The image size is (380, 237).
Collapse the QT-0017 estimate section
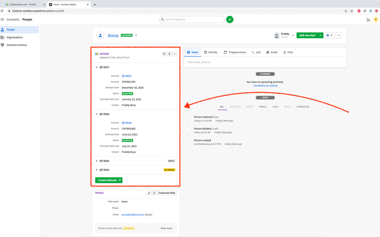(97, 67)
